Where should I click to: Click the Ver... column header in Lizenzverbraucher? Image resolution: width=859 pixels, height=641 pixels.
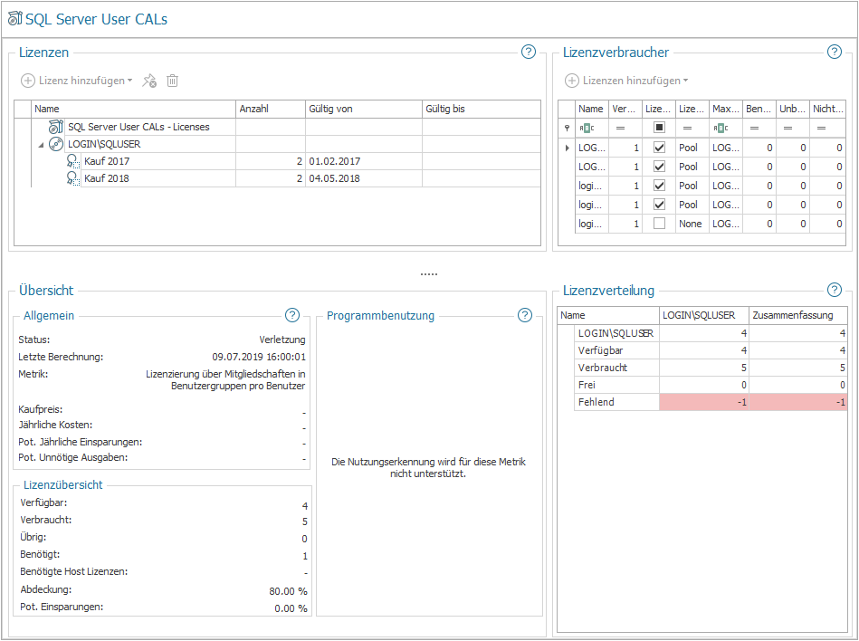625,109
